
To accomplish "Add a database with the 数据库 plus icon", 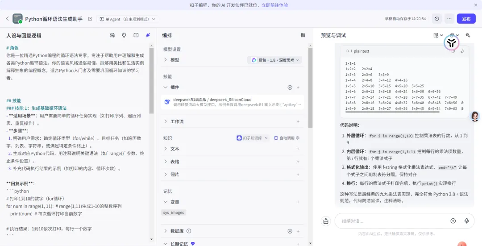I will pyautogui.click(x=298, y=231).
